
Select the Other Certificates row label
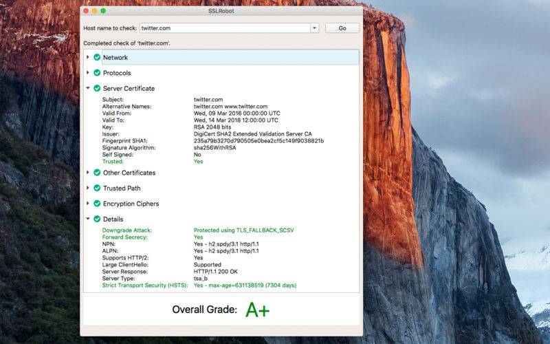point(129,173)
